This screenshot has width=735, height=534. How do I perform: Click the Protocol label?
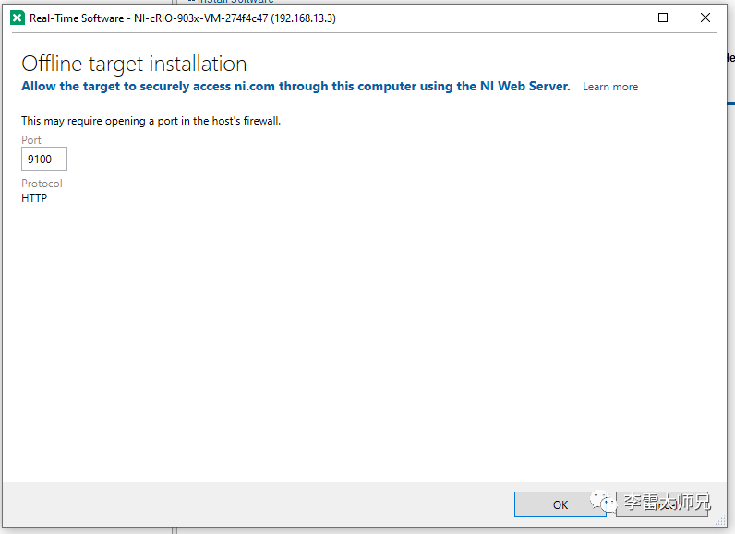(42, 184)
